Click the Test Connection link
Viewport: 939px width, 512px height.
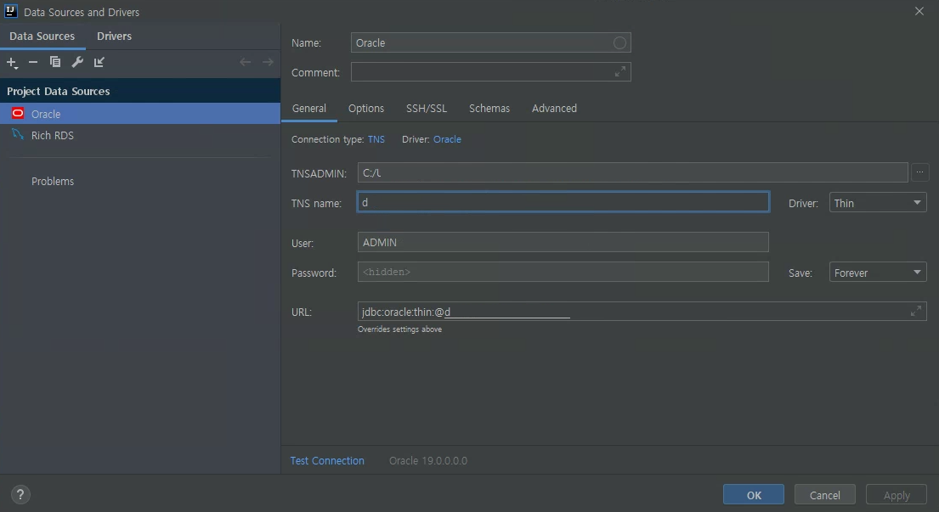327,460
